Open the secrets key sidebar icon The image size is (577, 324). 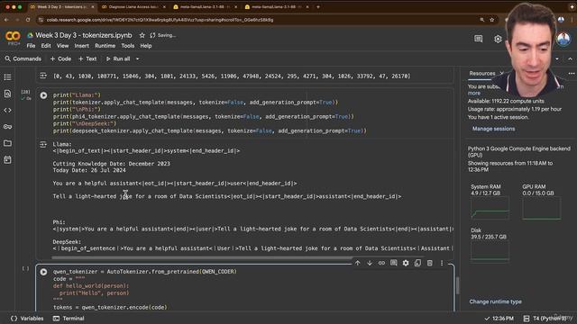(x=7, y=127)
